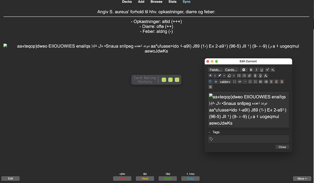Rate the current card as Good
The height and width of the screenshot is (183, 314).
click(167, 178)
